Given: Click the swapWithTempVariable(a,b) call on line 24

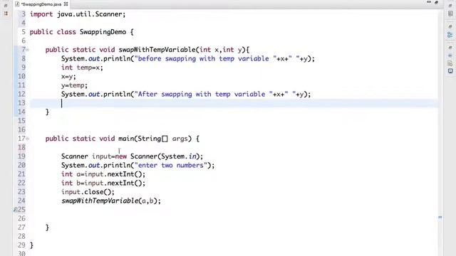Looking at the screenshot, I should (x=111, y=201).
